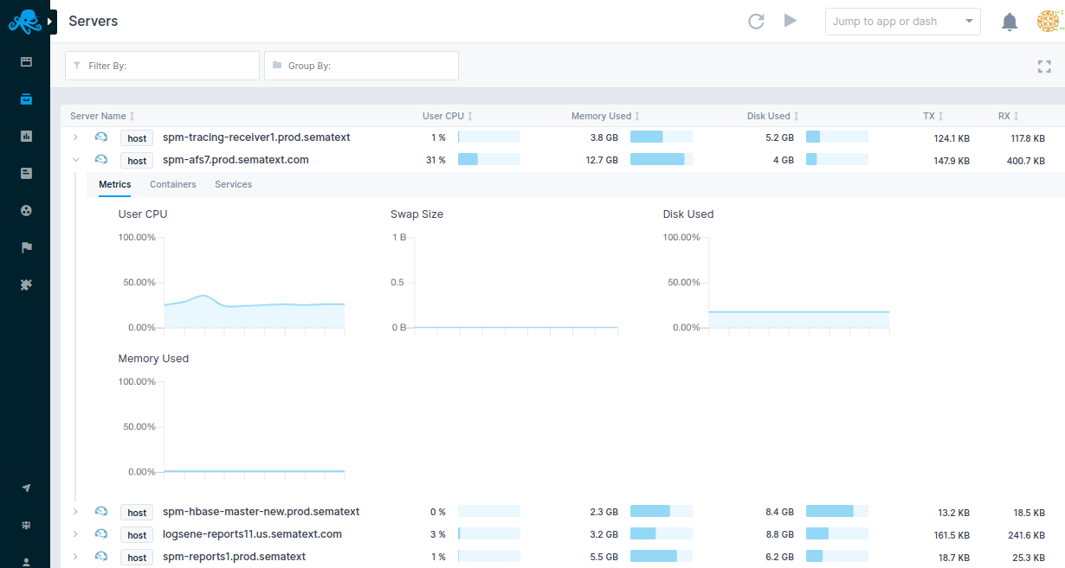Expand the spm-hbase-master-new server row
Viewport: 1065px width, 568px height.
pos(75,512)
